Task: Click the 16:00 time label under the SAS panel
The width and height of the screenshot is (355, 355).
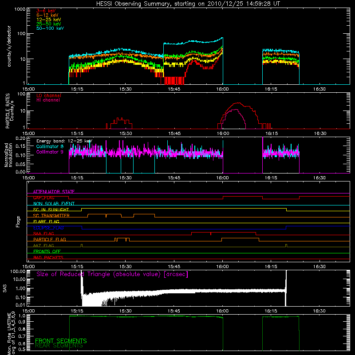Action: pyautogui.click(x=223, y=311)
